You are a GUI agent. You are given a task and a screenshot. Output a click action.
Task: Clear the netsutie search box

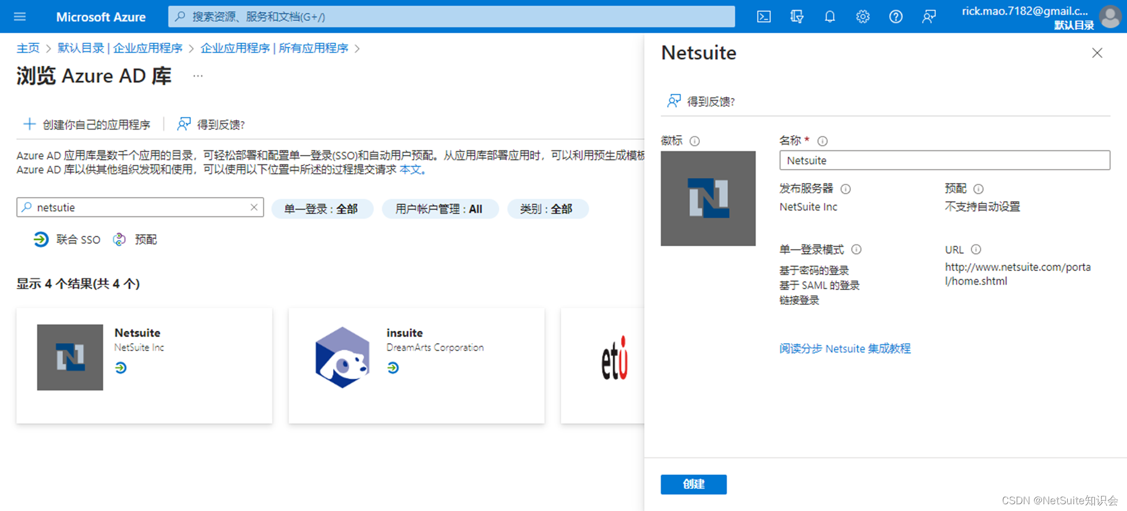point(254,207)
